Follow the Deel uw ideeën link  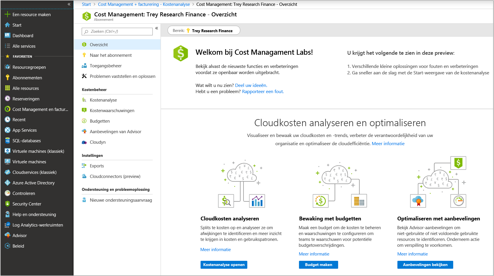coord(251,85)
